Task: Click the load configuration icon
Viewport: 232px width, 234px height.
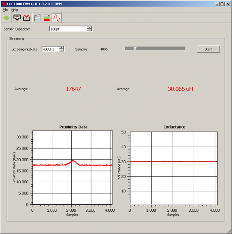Action: click(x=17, y=18)
